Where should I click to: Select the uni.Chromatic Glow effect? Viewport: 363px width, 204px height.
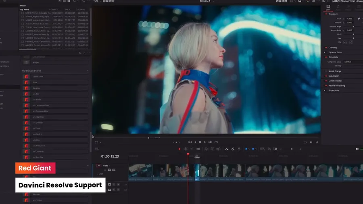coord(55,106)
